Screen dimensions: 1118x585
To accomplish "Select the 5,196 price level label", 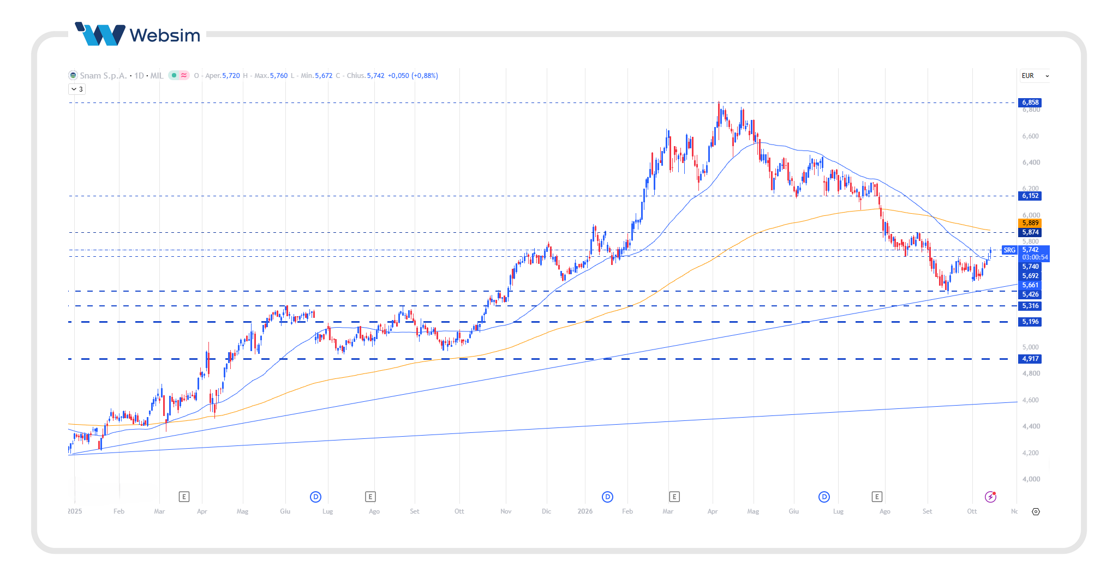I will 1030,322.
